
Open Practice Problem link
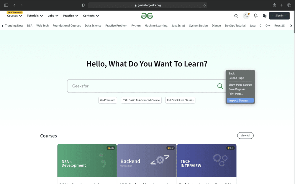click(116, 26)
